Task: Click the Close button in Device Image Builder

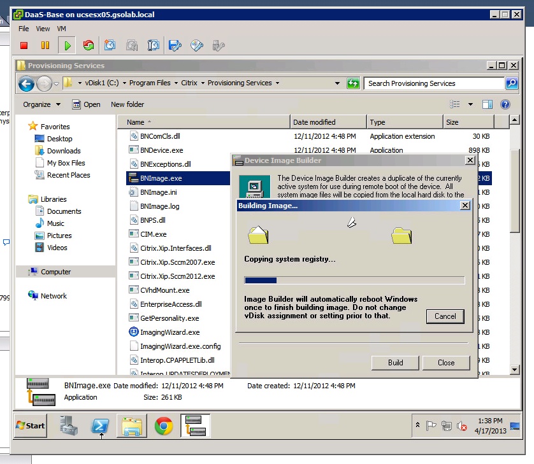Action: (x=446, y=363)
